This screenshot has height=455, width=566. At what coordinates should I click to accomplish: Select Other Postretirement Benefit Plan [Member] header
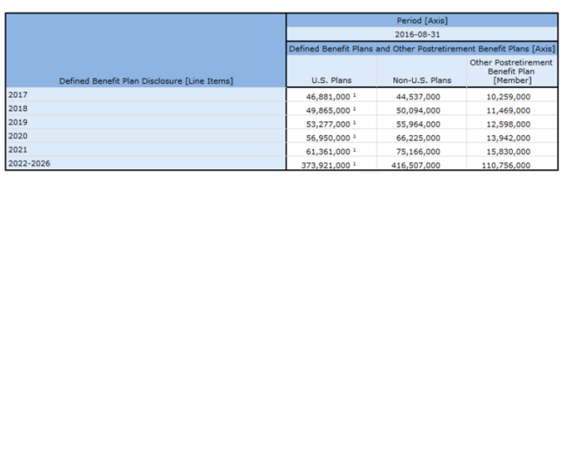click(x=511, y=71)
